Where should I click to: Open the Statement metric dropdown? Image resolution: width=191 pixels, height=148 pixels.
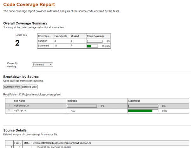[x=43, y=65]
